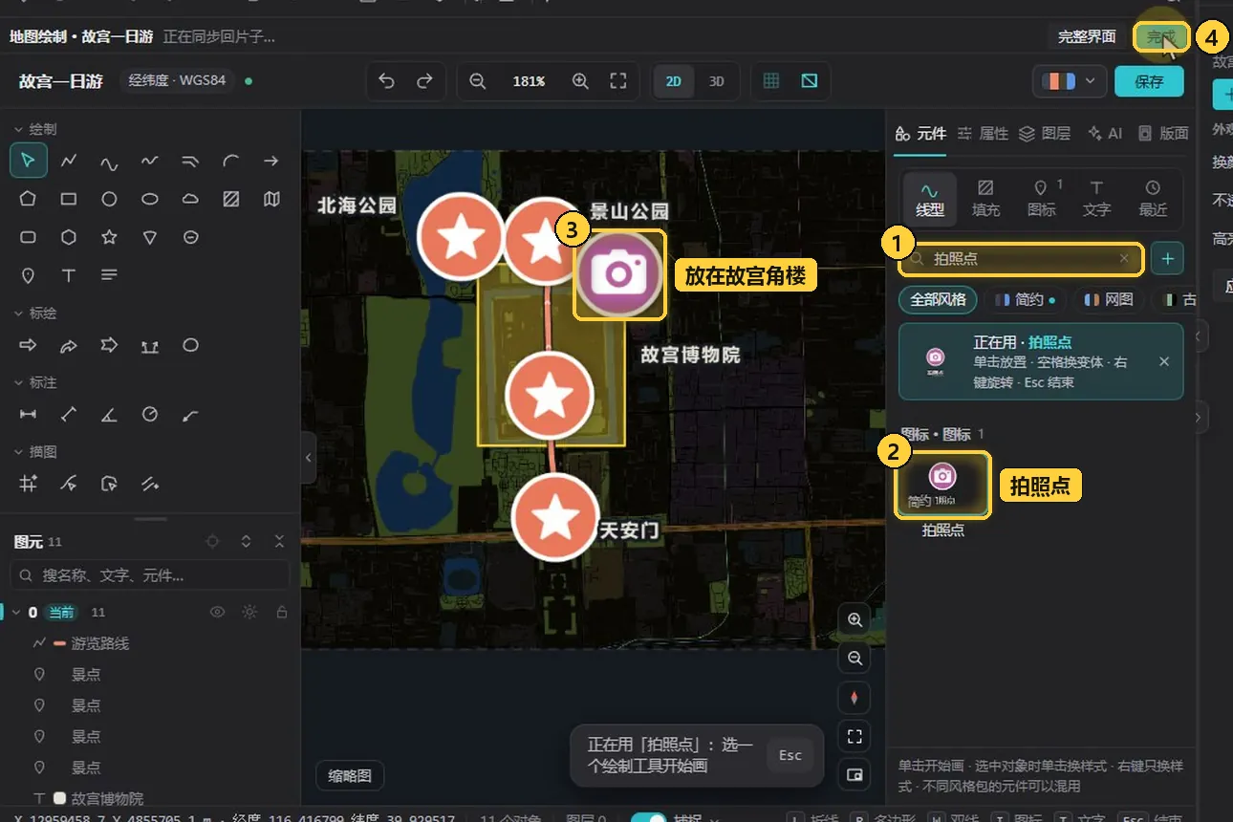
Task: Switch to the 属性 tab
Action: click(984, 134)
